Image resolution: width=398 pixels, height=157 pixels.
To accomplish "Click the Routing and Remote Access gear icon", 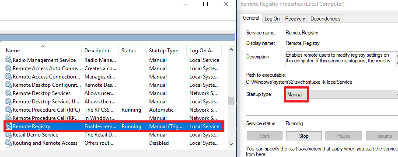I will click(x=8, y=143).
